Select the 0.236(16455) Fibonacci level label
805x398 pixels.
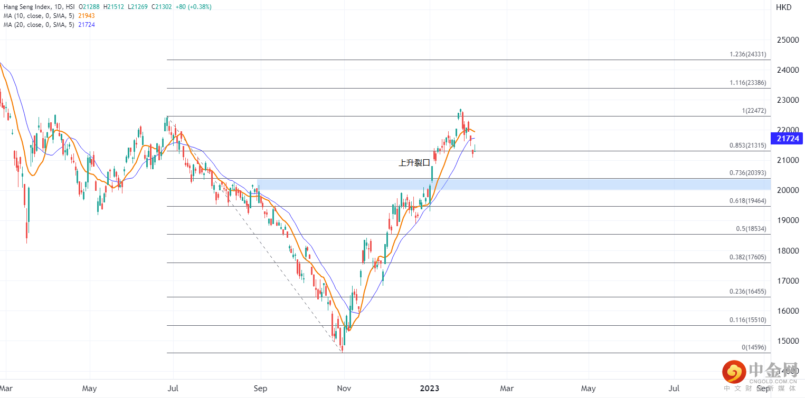pyautogui.click(x=747, y=292)
